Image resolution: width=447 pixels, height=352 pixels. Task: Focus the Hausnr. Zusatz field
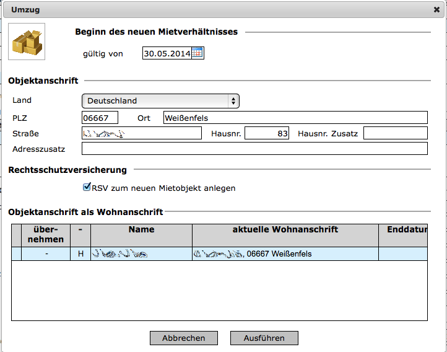395,133
